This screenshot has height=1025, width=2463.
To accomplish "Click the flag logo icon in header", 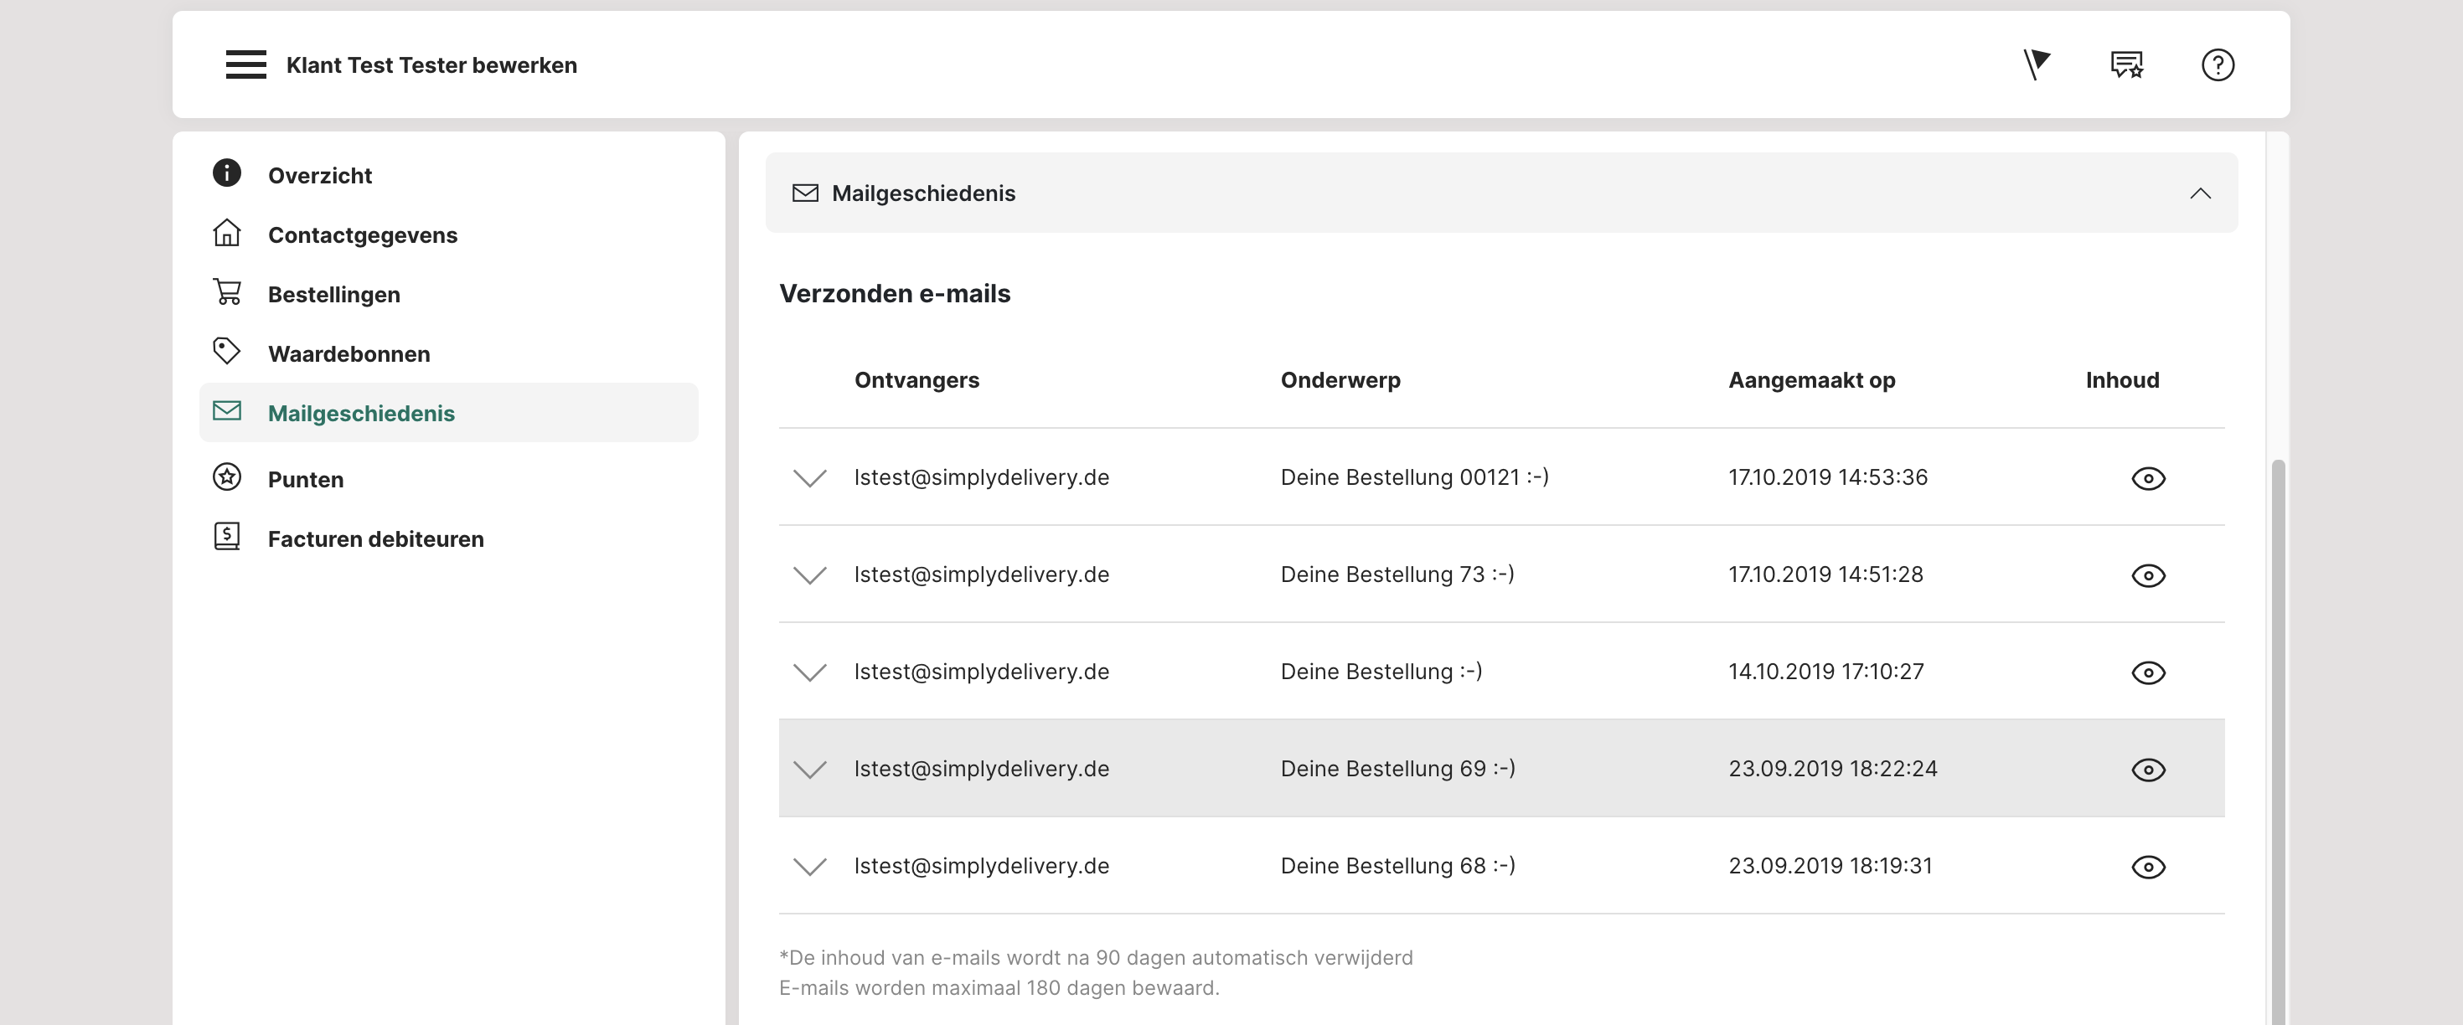I will pyautogui.click(x=2037, y=65).
